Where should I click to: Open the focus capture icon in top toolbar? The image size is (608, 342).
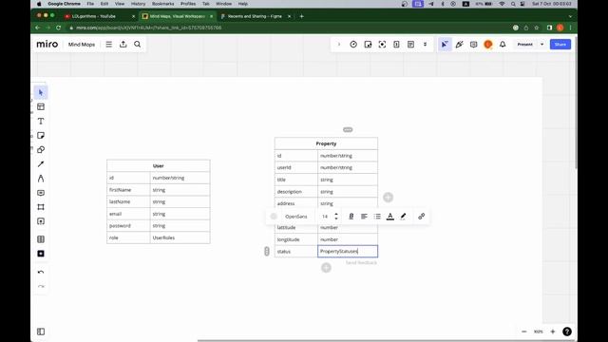(x=382, y=45)
